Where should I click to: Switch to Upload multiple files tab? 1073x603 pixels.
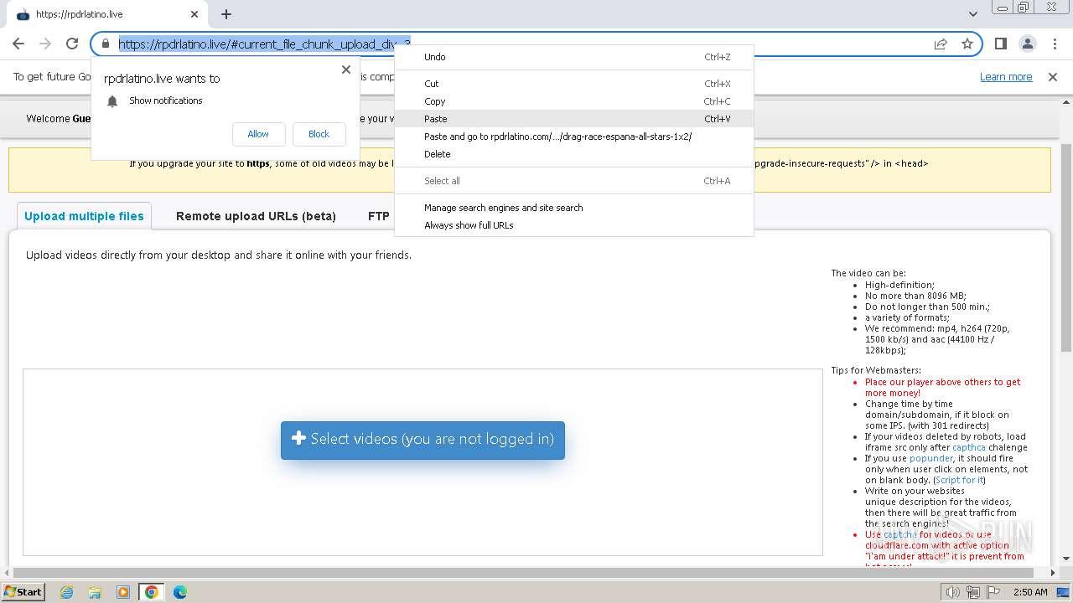point(84,216)
